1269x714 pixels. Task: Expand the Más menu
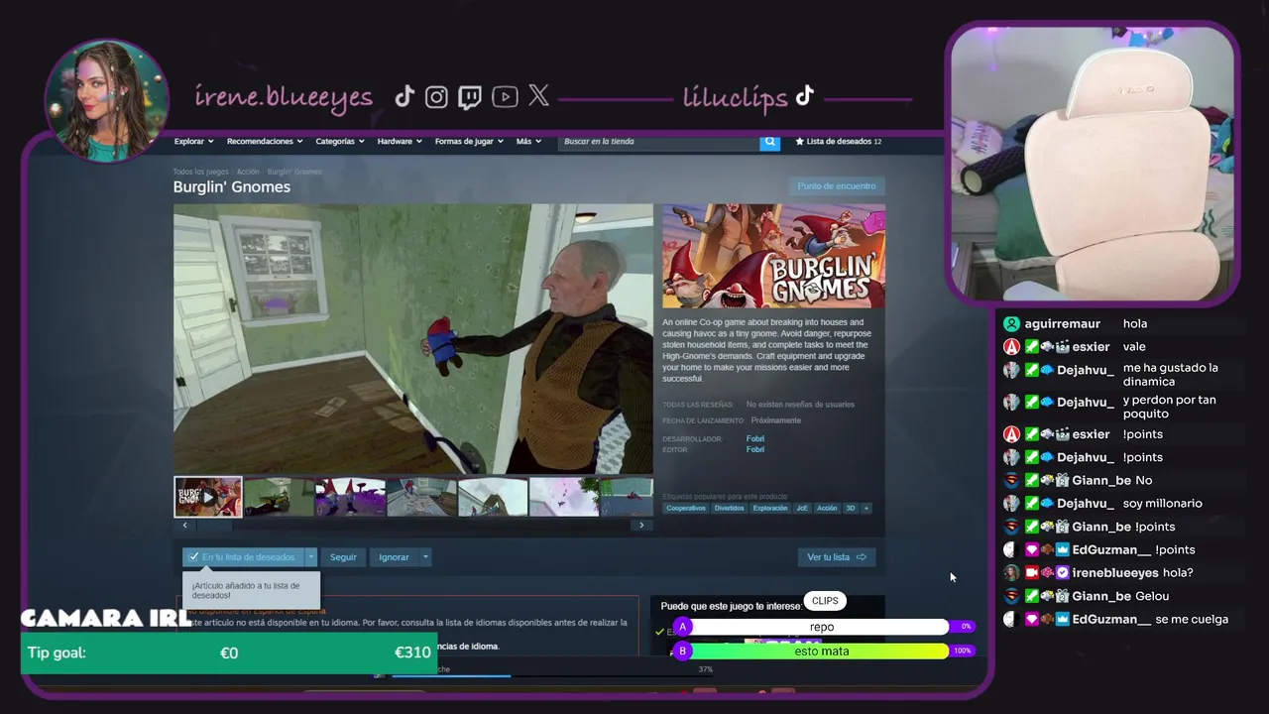[x=528, y=142]
